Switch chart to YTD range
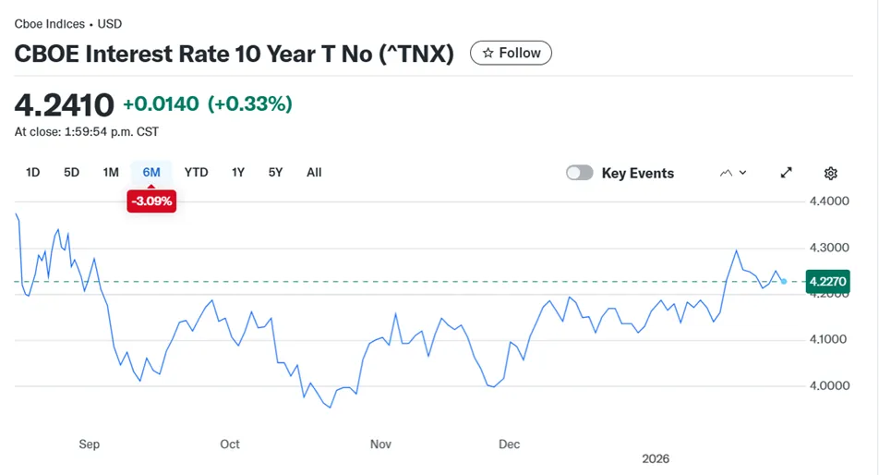 click(x=196, y=173)
